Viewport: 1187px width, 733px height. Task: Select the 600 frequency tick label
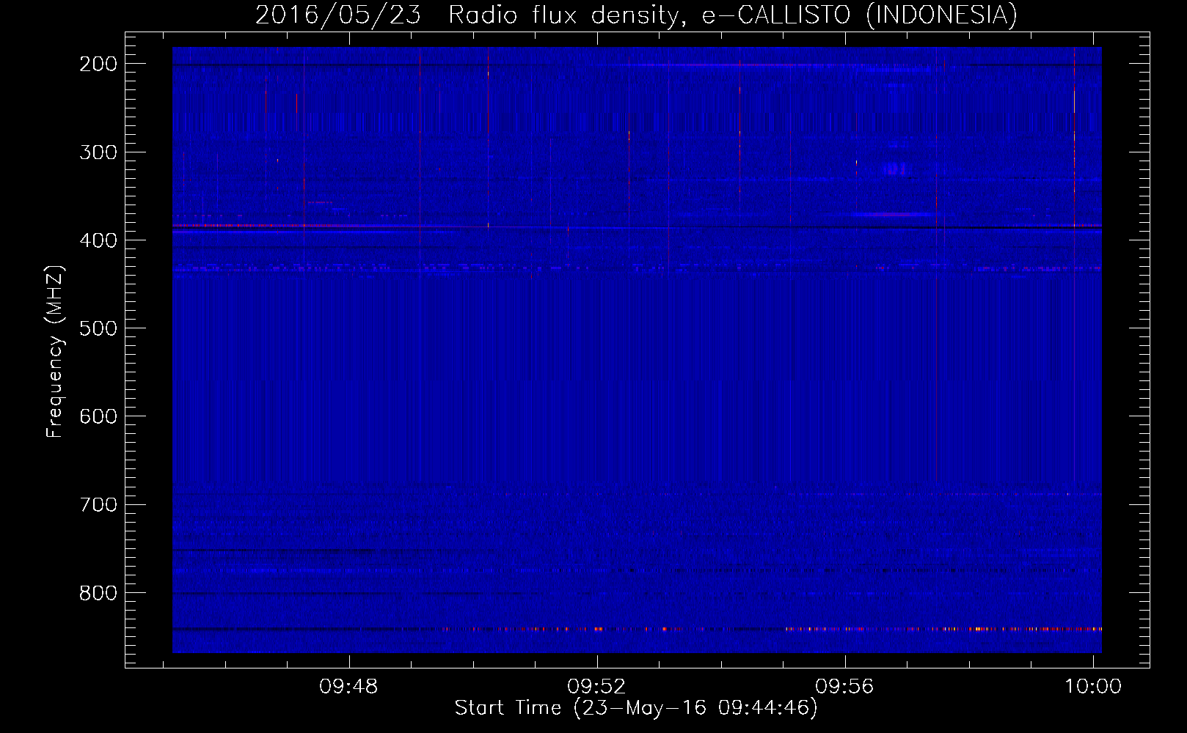click(98, 416)
